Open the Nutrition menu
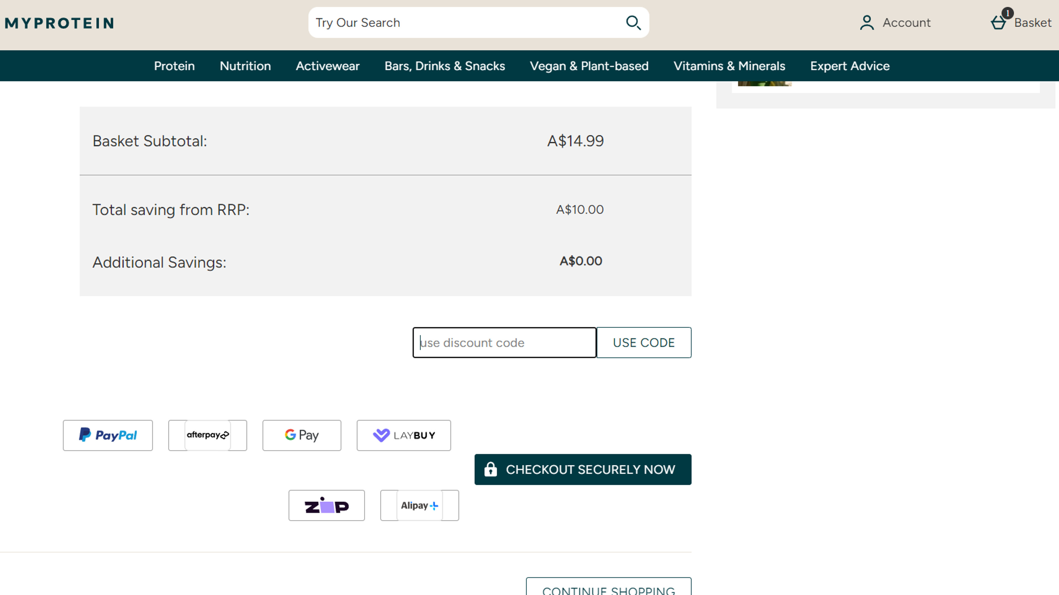This screenshot has height=595, width=1059. pyautogui.click(x=245, y=66)
